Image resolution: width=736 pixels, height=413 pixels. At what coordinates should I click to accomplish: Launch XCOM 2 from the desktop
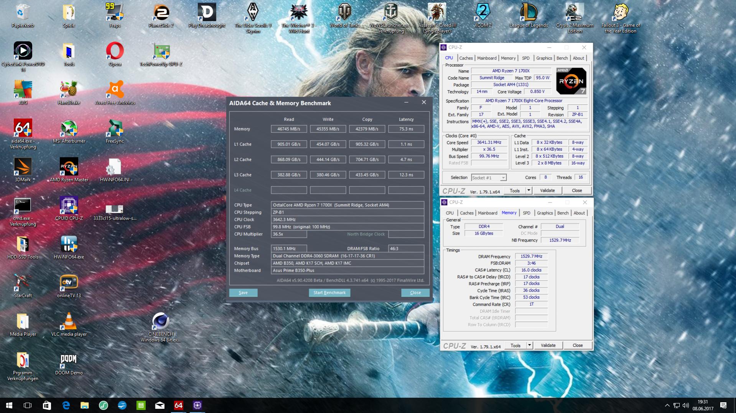coord(482,16)
